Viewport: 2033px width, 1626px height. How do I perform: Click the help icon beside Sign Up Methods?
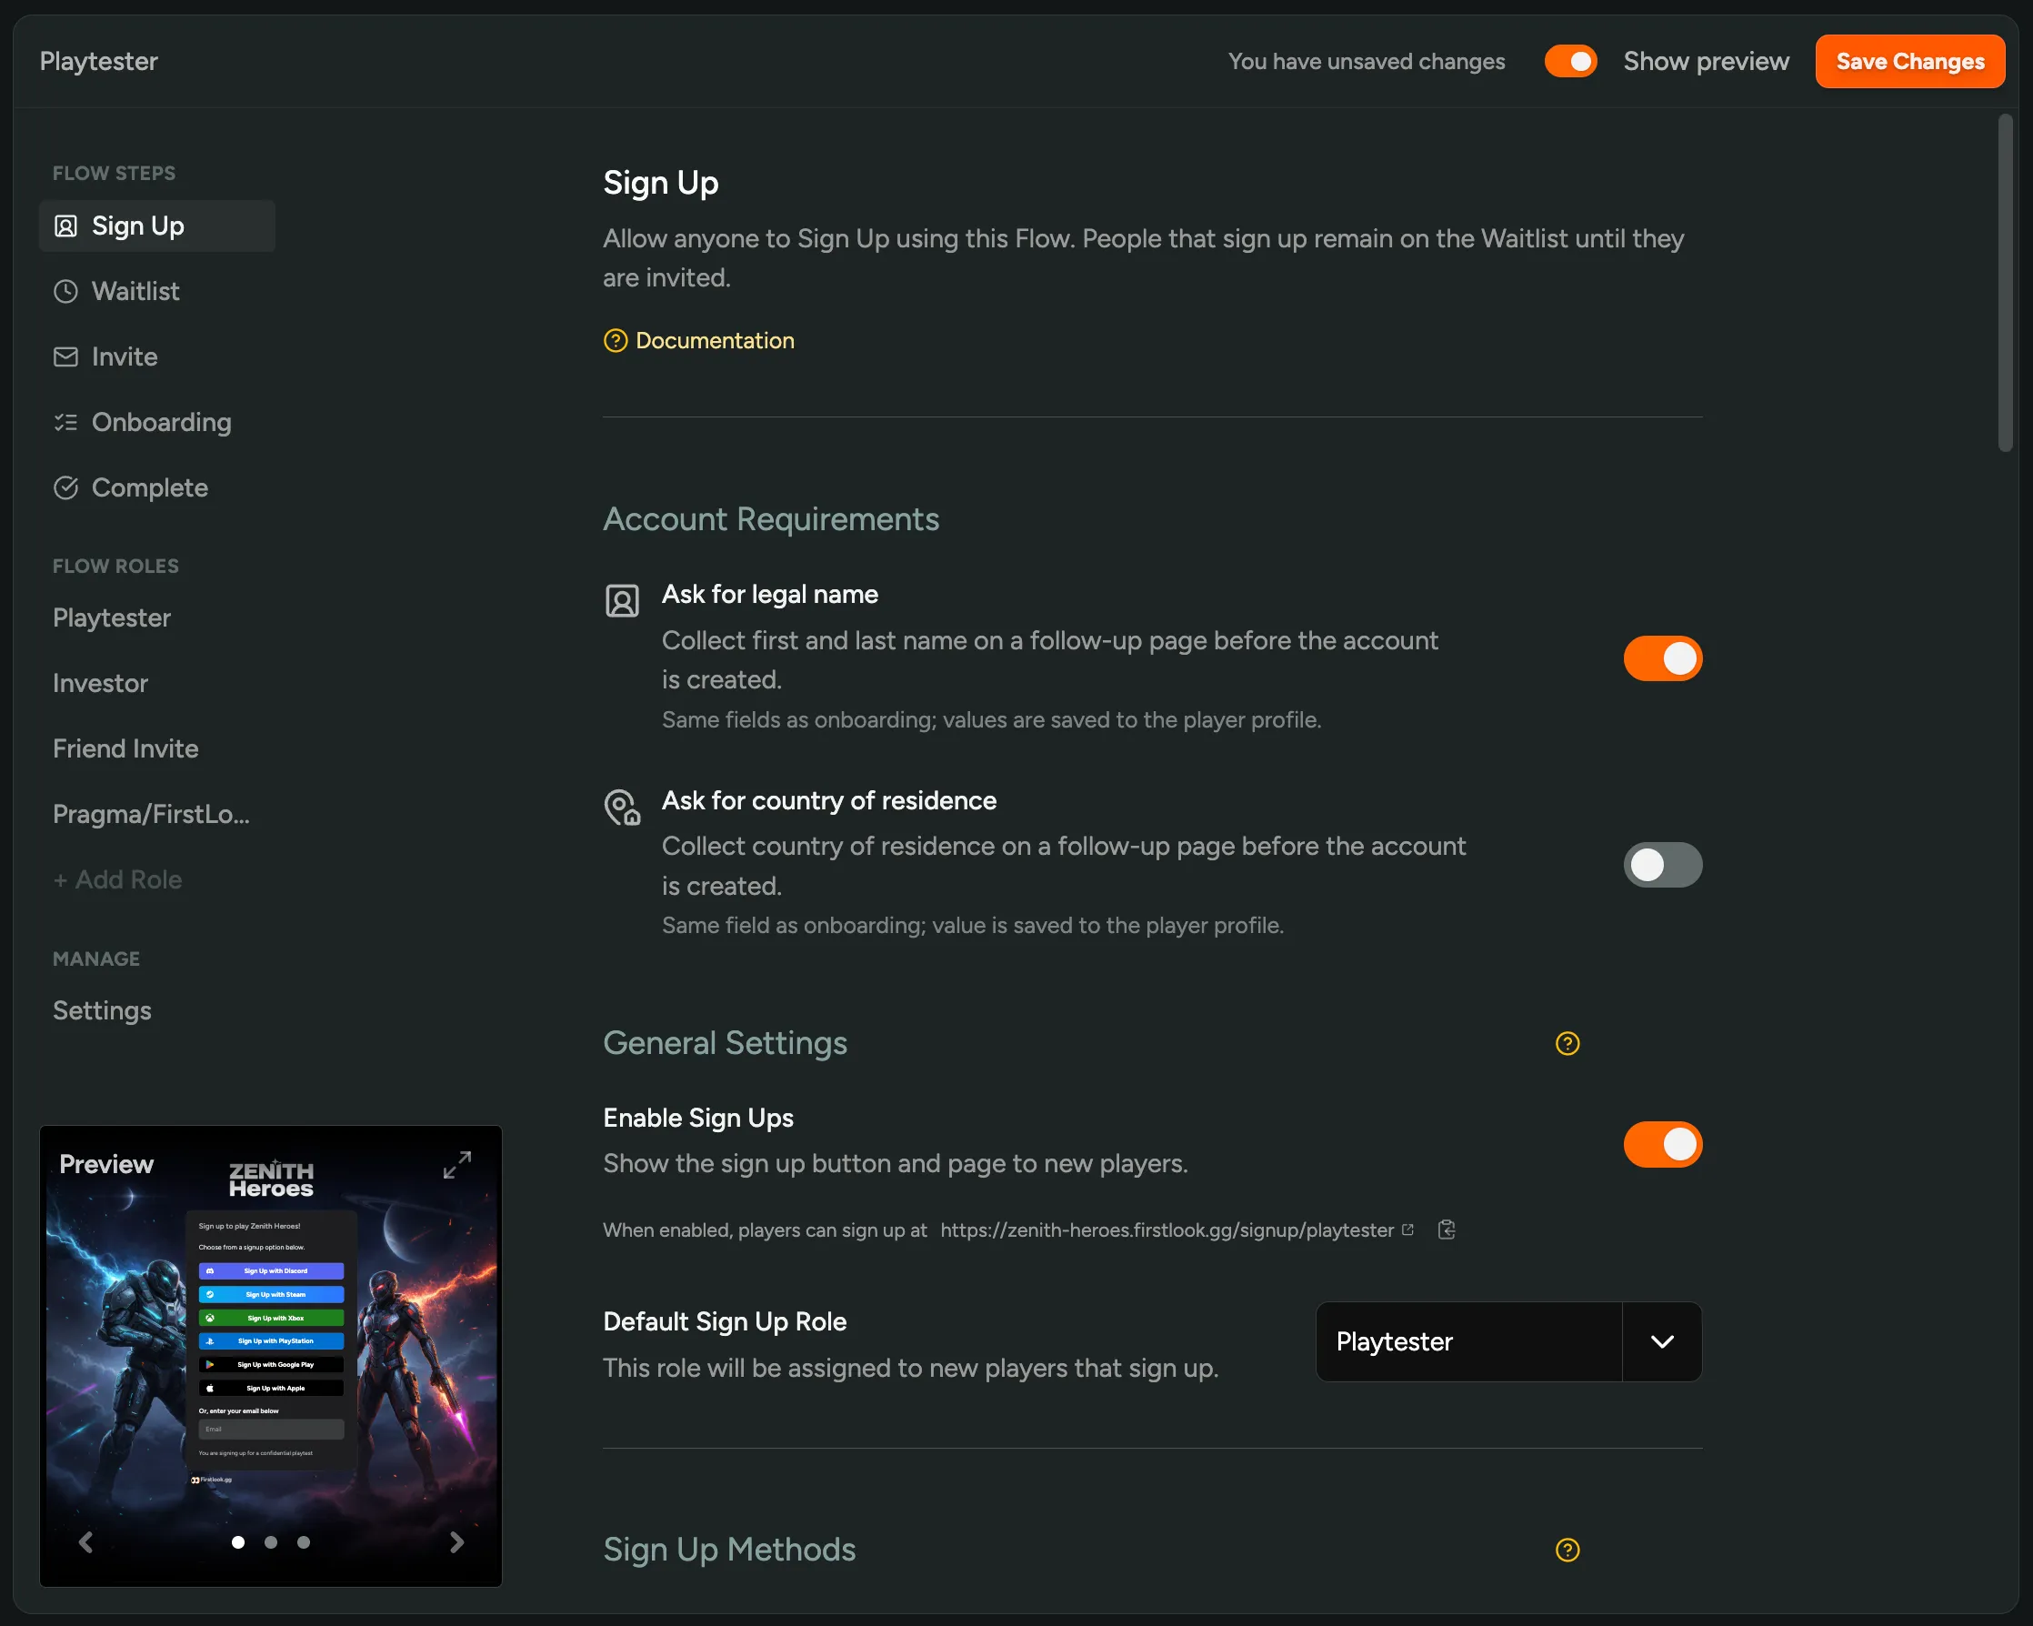[1567, 1550]
